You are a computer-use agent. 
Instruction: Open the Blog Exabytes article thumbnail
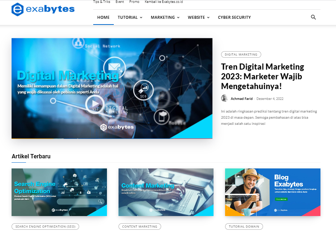(x=272, y=192)
